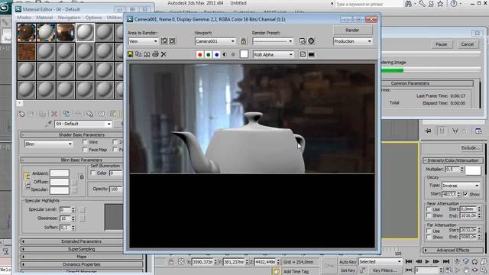The width and height of the screenshot is (489, 275).
Task: Open the Viewport Camera001 dropdown
Action: coord(215,41)
